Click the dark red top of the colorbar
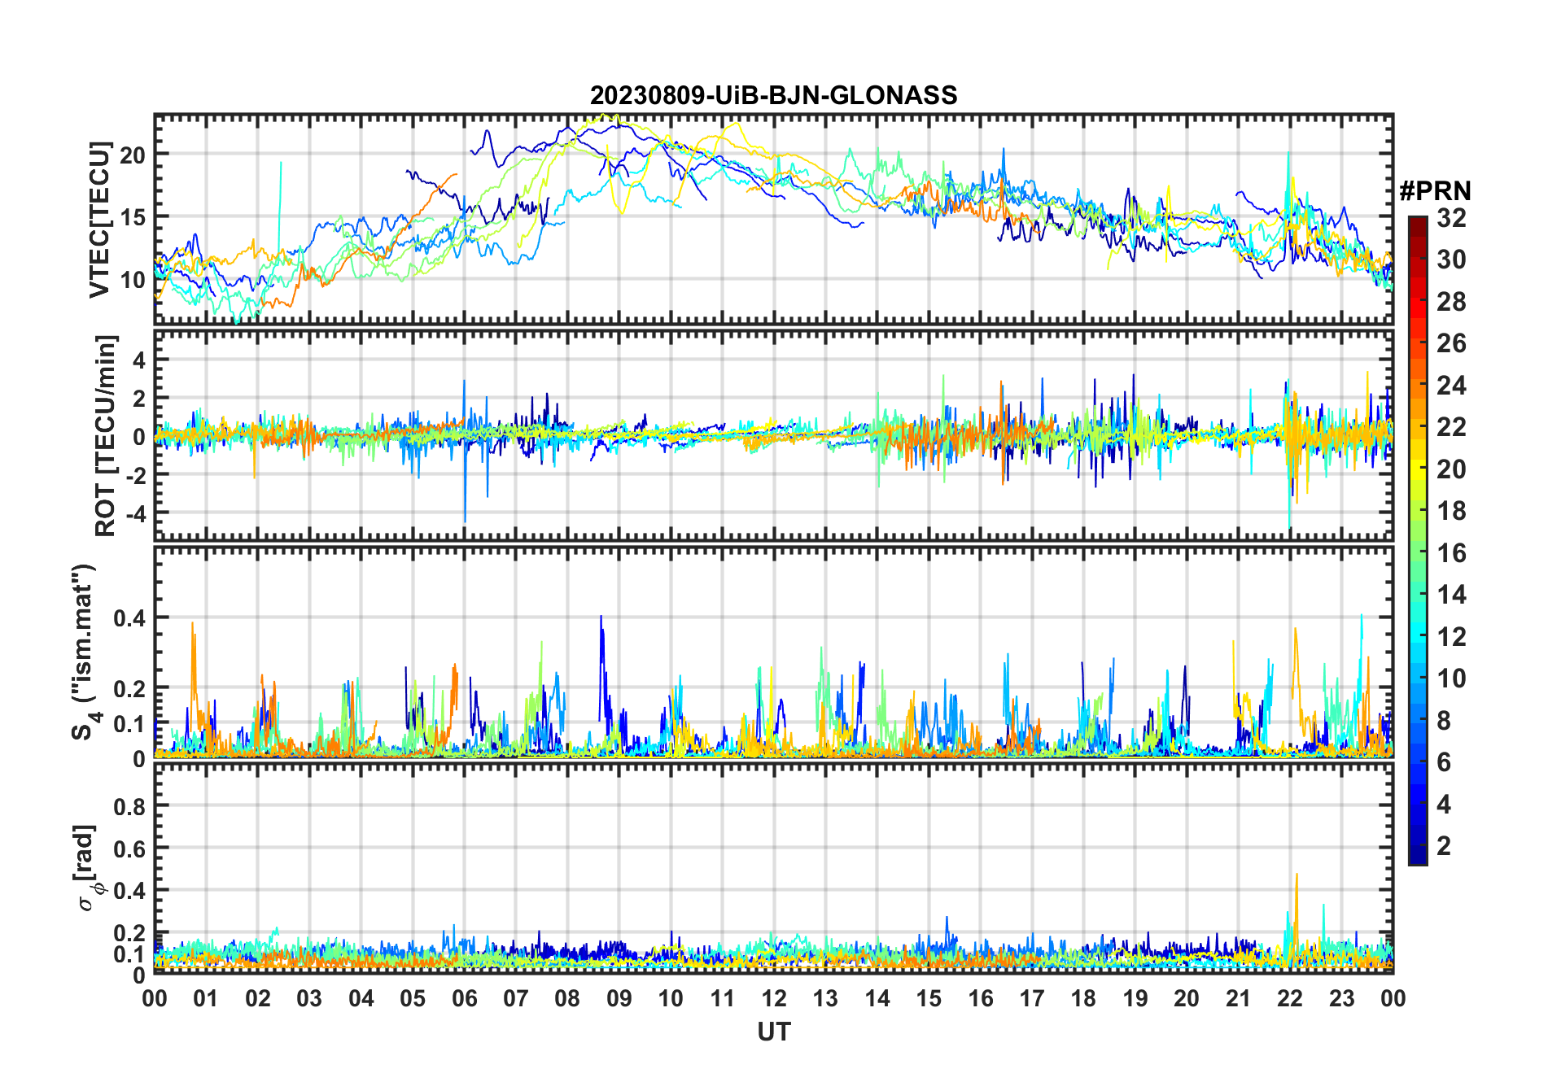Screen dimensions: 1548x1082 [1417, 224]
